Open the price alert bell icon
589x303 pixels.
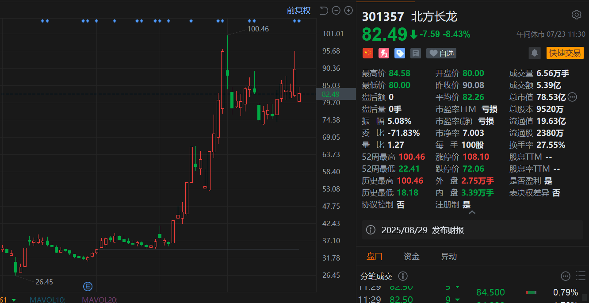click(535, 53)
